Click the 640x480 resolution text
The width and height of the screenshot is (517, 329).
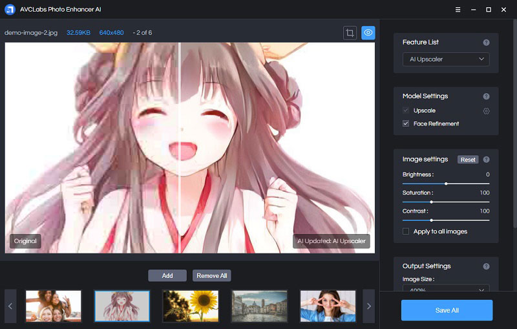pyautogui.click(x=111, y=32)
